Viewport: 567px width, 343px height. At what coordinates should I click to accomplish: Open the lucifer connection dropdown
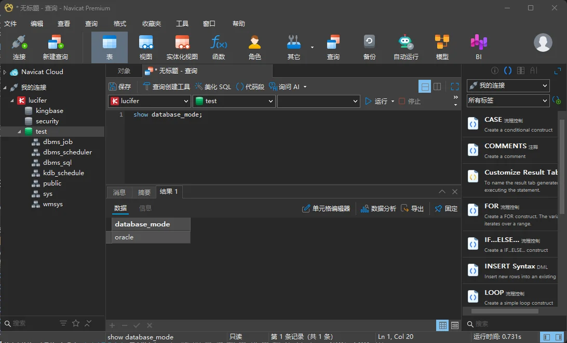click(x=150, y=101)
